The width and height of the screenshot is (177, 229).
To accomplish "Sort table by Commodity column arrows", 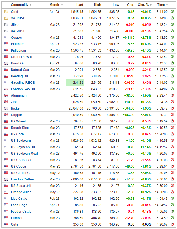I will (x=31, y=5).
